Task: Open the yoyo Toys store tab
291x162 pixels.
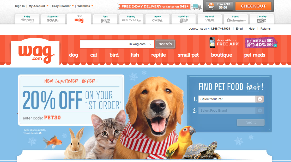Action: pos(105,19)
